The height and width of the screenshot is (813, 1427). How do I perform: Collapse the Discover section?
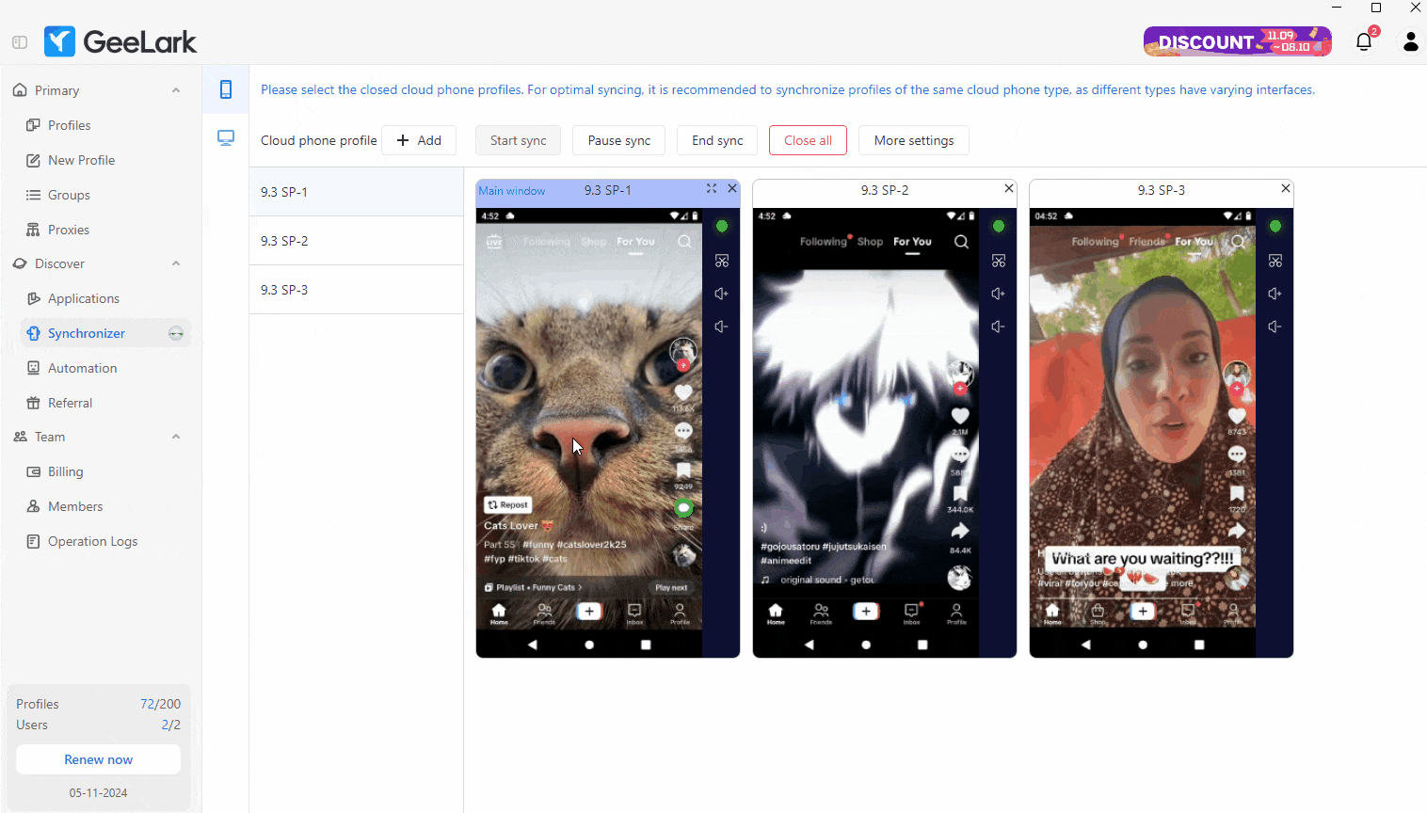175,263
